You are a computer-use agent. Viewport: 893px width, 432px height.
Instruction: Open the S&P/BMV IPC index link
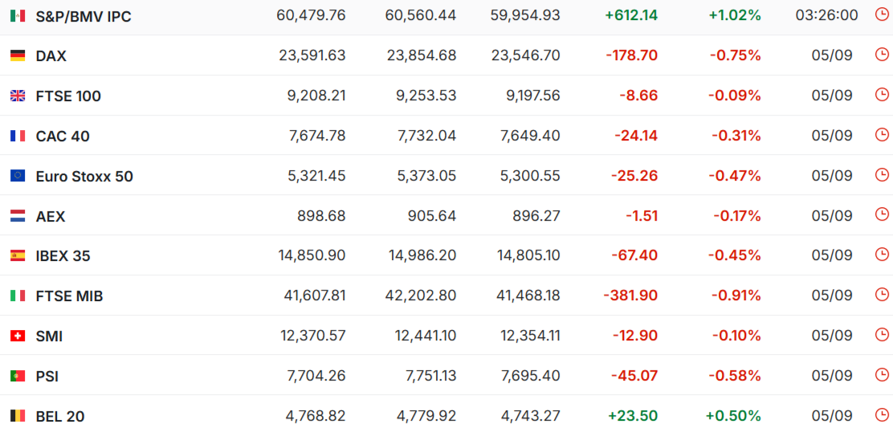(84, 17)
